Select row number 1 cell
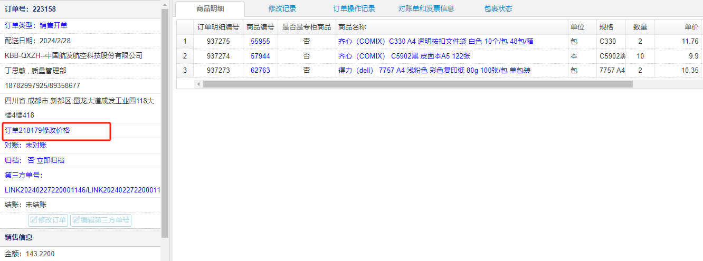The image size is (703, 261). 185,41
